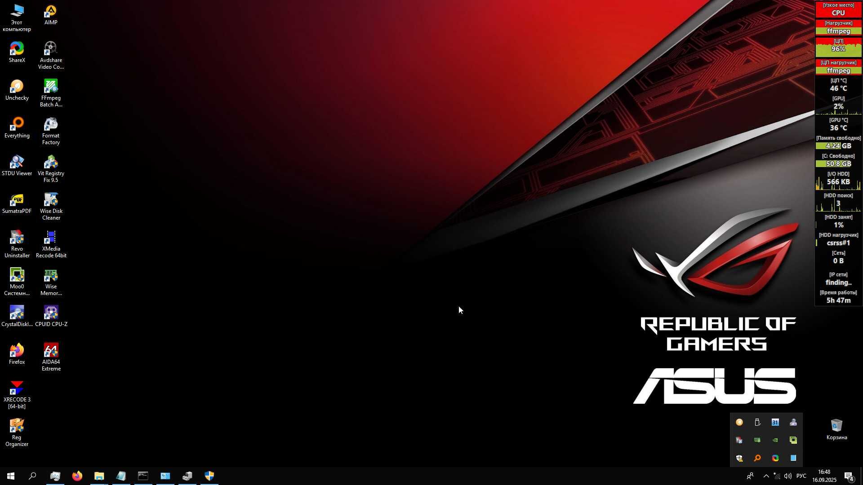This screenshot has width=863, height=485.
Task: Click the '[Время работы] 5h 47m' entry
Action: pyautogui.click(x=838, y=297)
